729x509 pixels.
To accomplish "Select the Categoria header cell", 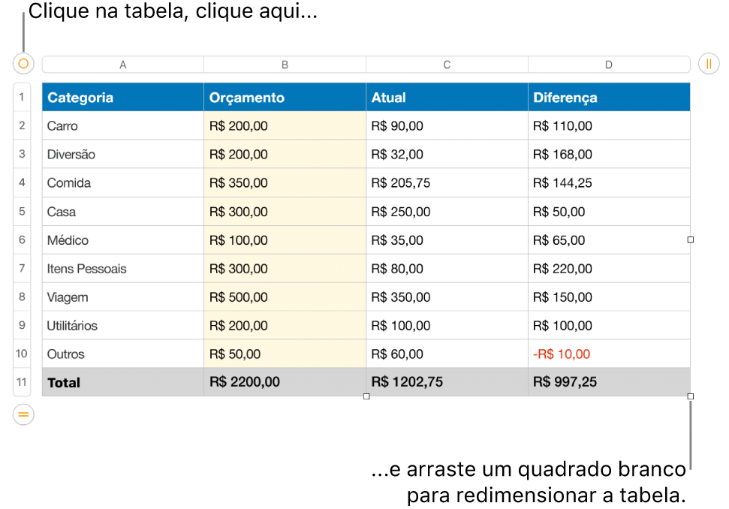I will click(x=122, y=97).
